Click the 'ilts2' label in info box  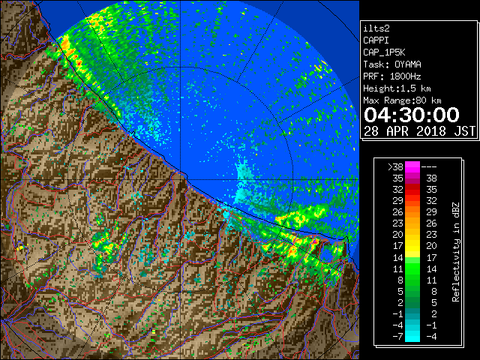click(x=376, y=28)
